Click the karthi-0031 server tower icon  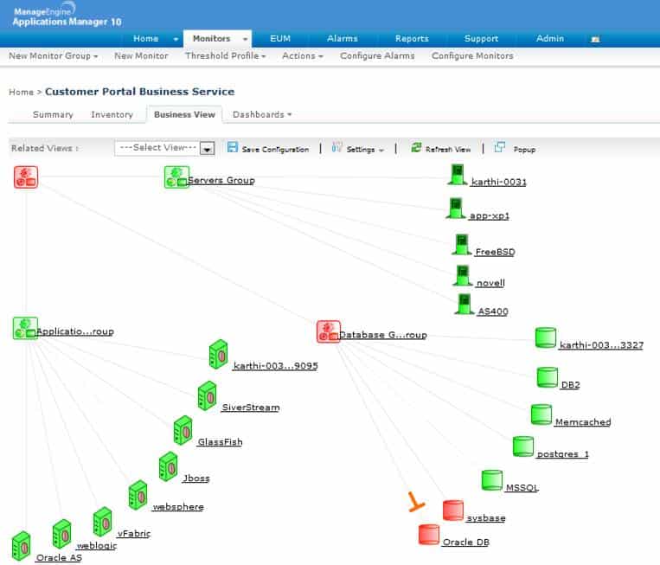(x=457, y=175)
